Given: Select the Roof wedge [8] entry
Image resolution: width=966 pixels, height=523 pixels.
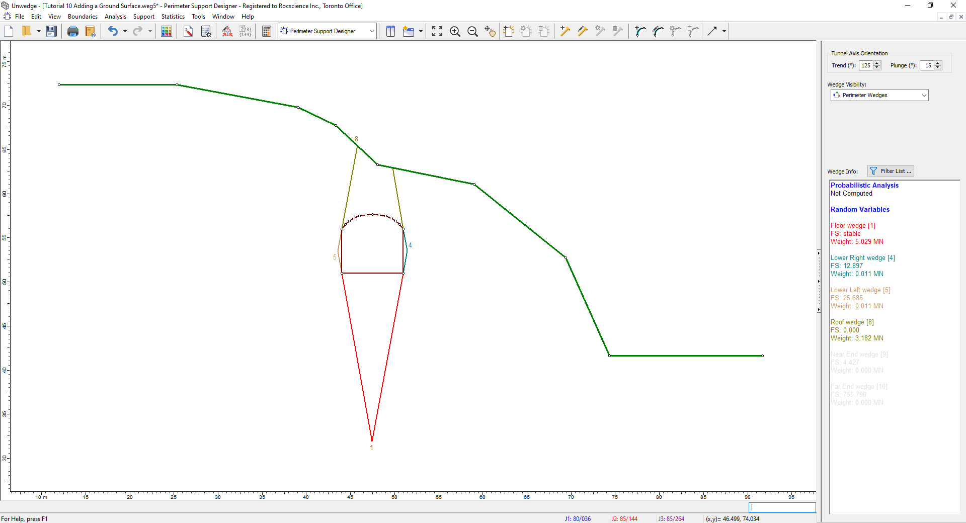Looking at the screenshot, I should pos(852,322).
